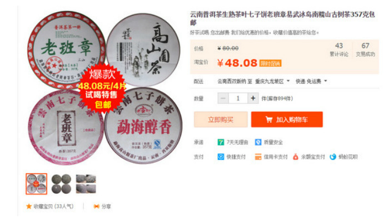Expand the 快递 免运费 shipping dropdown
Screen dimensions: 389x222
[311, 81]
